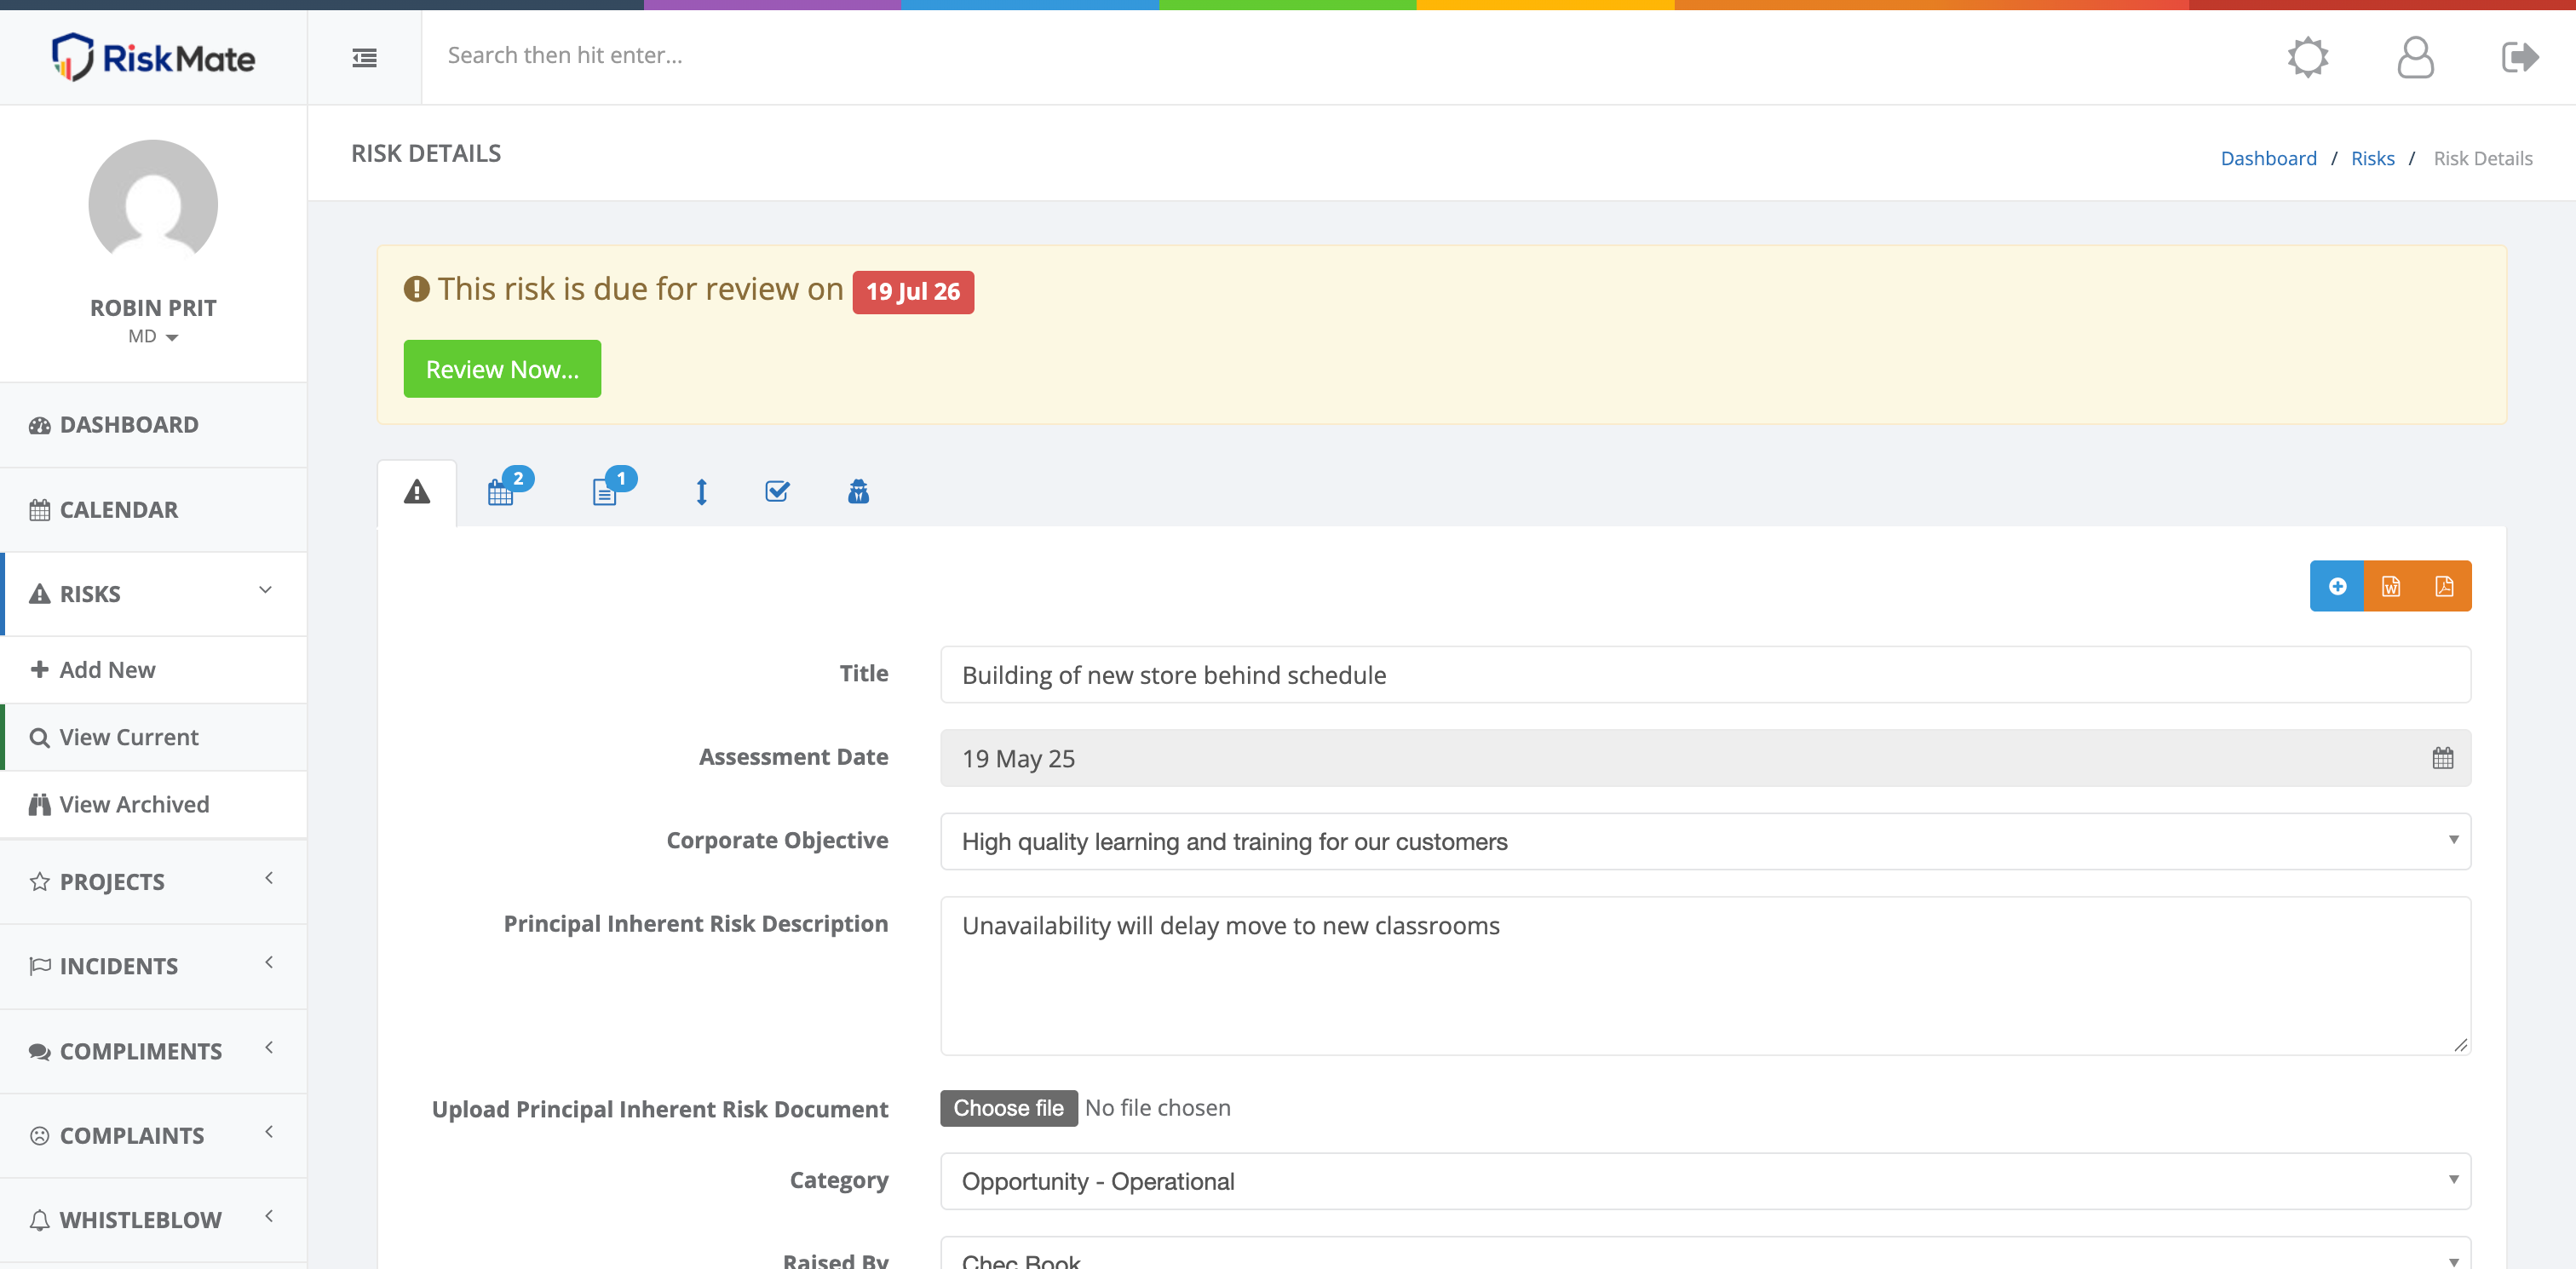Expand the Whistleblow sidebar section
The image size is (2576, 1269).
[153, 1220]
